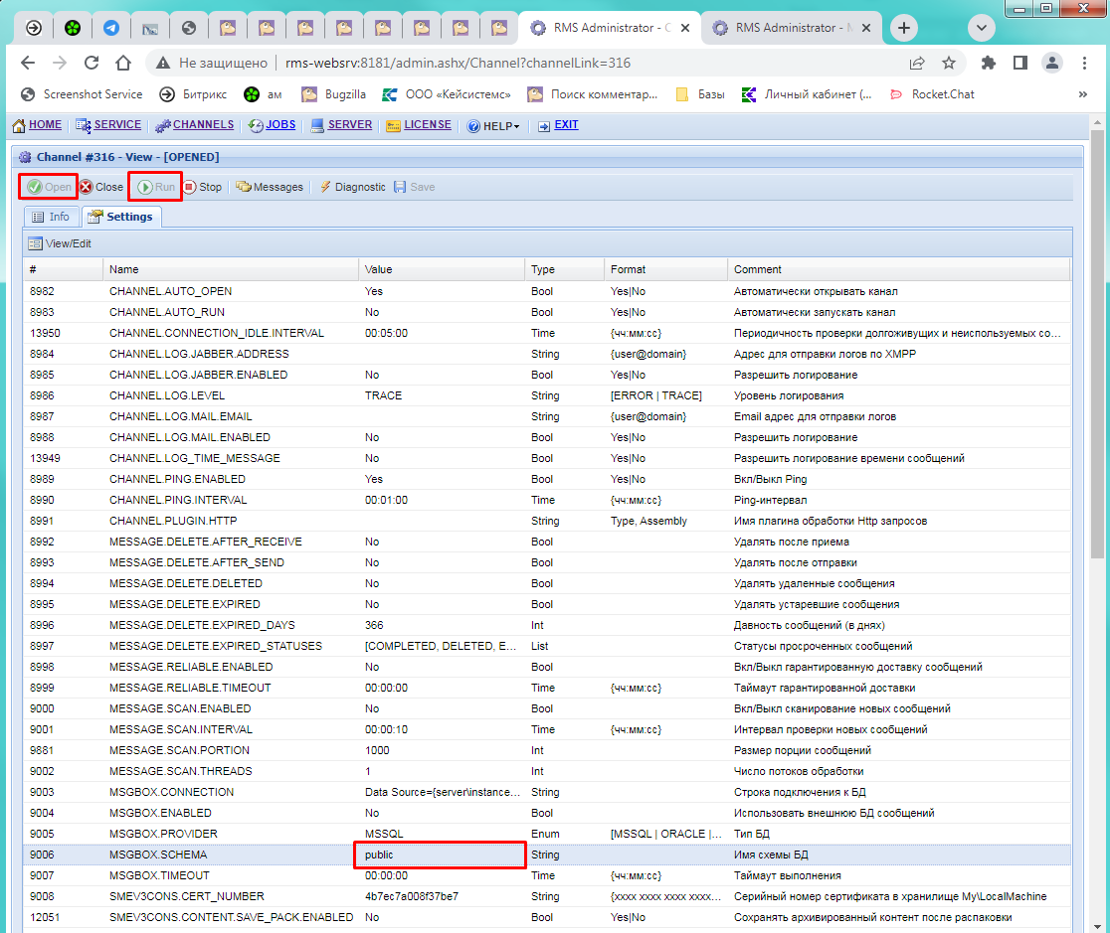The width and height of the screenshot is (1110, 933).
Task: Expand the HELP dropdown menu
Action: pyautogui.click(x=494, y=126)
